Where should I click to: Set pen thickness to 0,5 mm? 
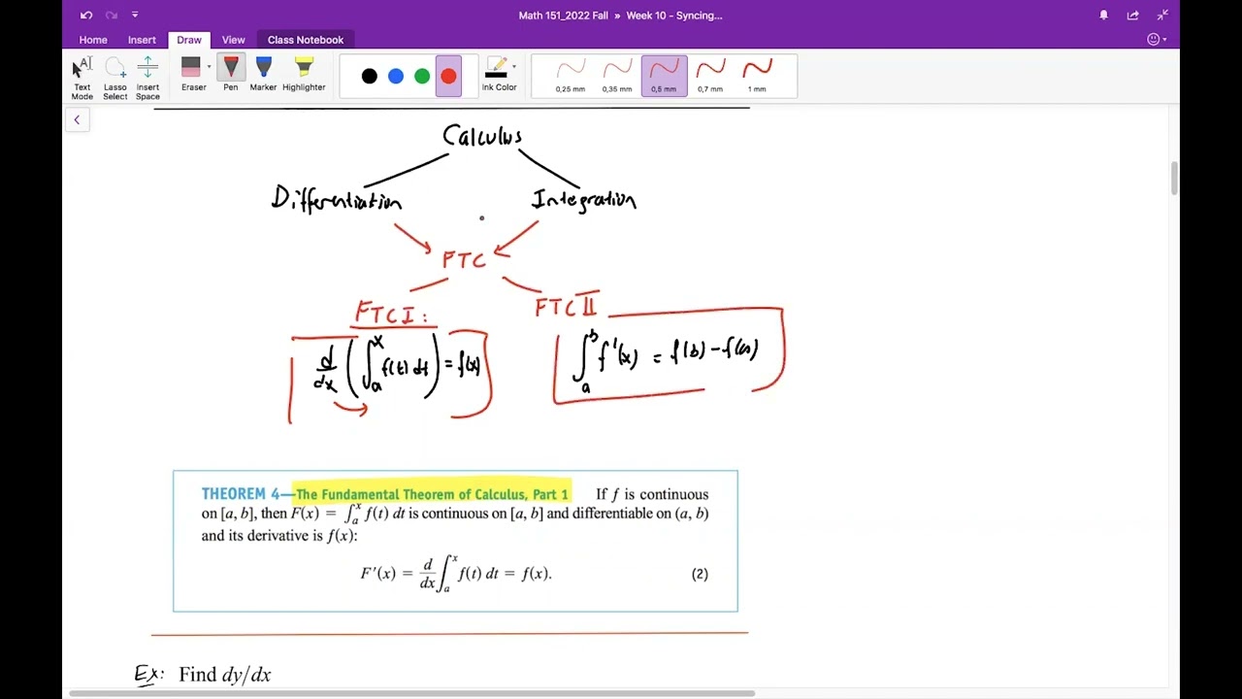point(664,76)
